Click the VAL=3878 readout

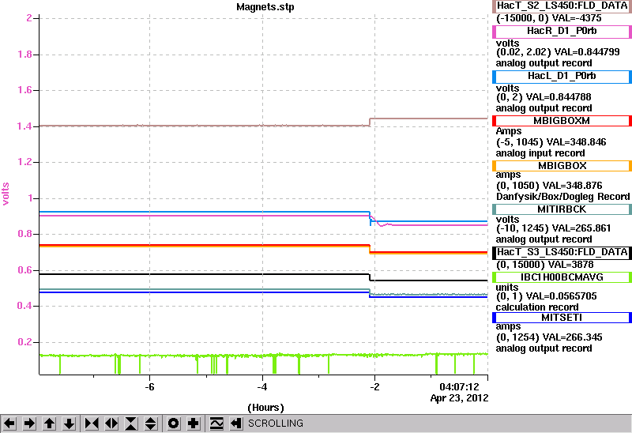tap(572, 265)
